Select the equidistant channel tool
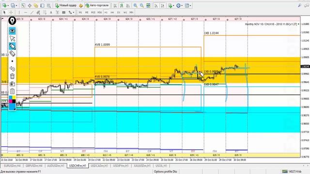Viewport: 310px width, 174px height. [x=38, y=13]
